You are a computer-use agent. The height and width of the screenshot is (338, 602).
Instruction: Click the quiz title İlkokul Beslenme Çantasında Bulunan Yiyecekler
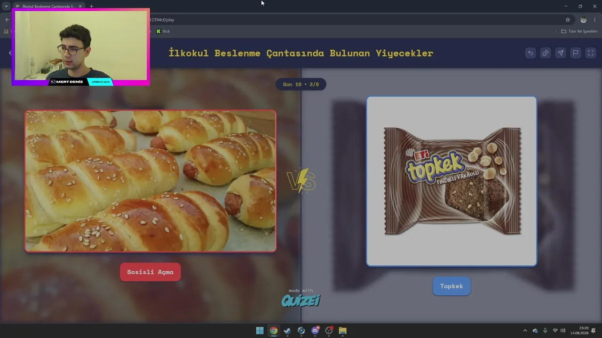tap(301, 53)
